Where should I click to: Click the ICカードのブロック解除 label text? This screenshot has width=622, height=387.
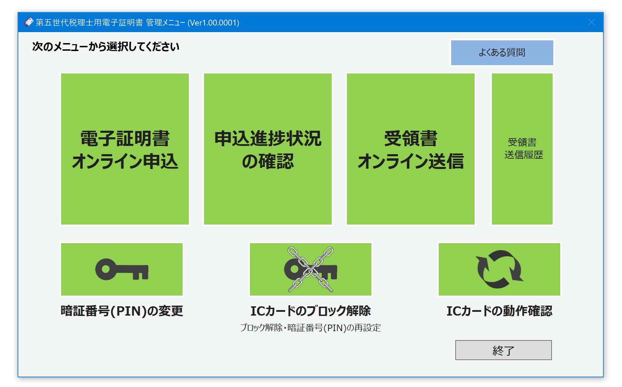[310, 311]
